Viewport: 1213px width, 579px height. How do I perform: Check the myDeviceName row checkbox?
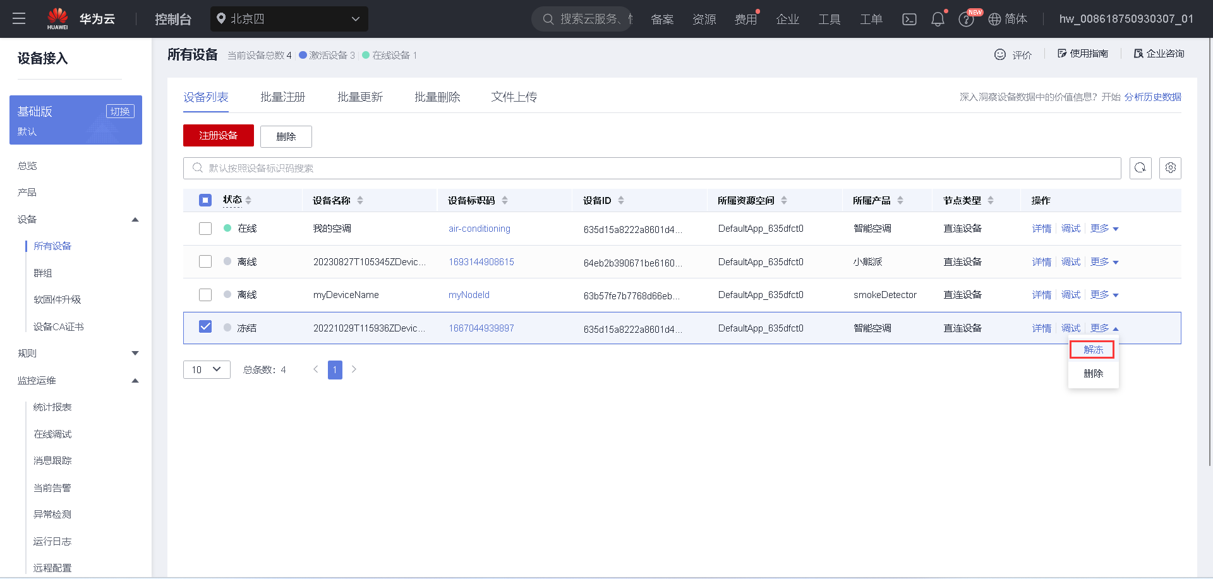[x=205, y=294]
